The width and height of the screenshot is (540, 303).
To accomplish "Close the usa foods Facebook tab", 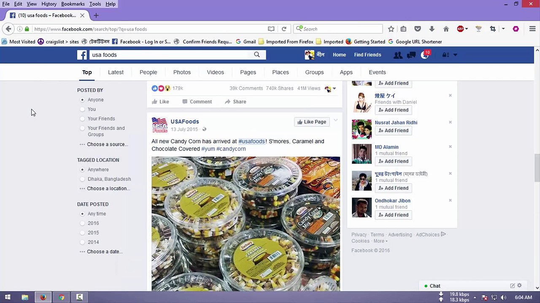I will click(82, 16).
